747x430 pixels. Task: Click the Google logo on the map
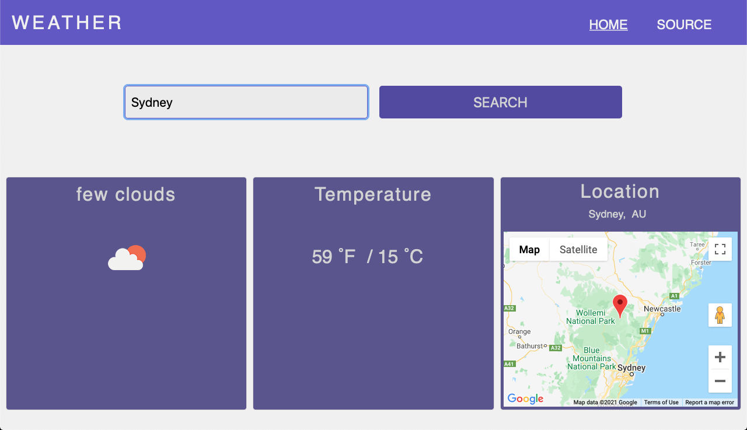point(525,398)
